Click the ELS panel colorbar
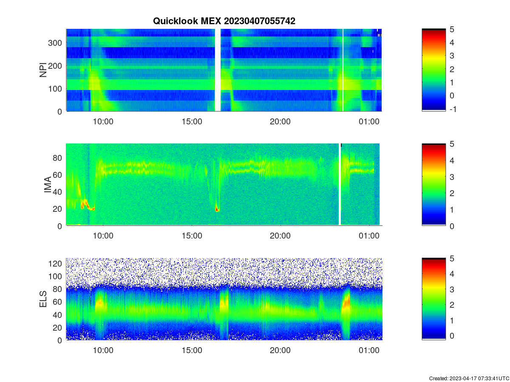Viewport: 510px width, 382px height. click(x=433, y=299)
